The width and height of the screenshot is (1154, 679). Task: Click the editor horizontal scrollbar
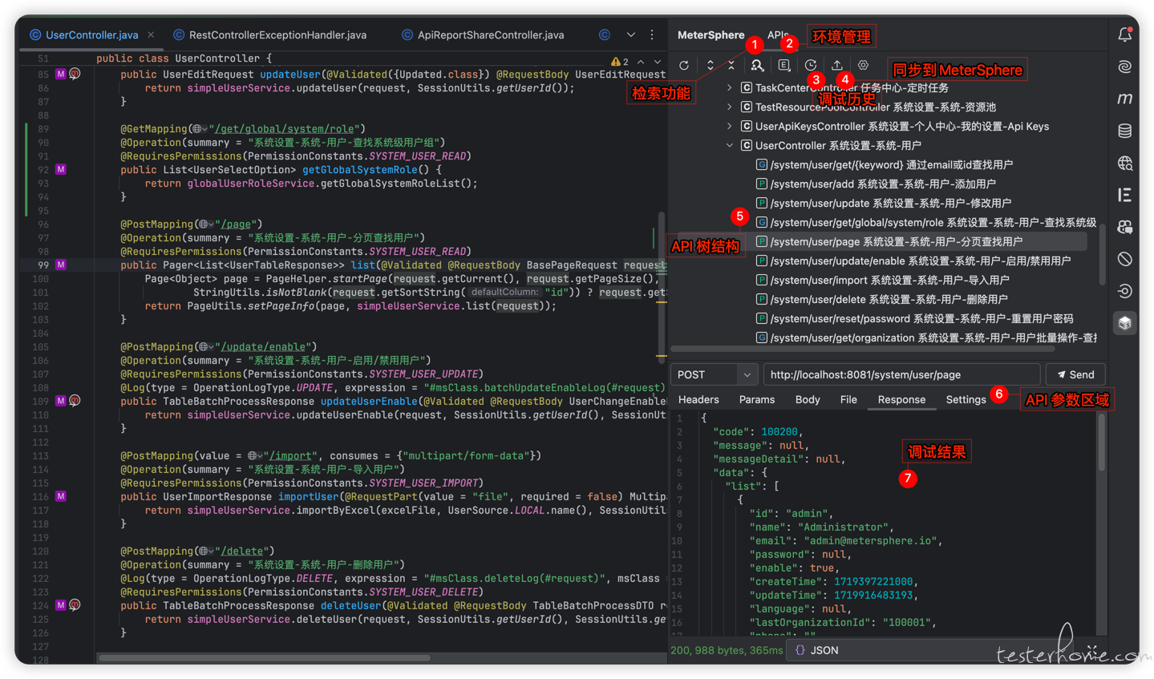(265, 658)
